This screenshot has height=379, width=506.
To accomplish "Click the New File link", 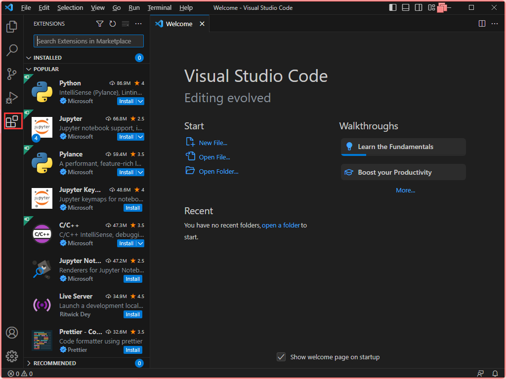I will click(213, 143).
